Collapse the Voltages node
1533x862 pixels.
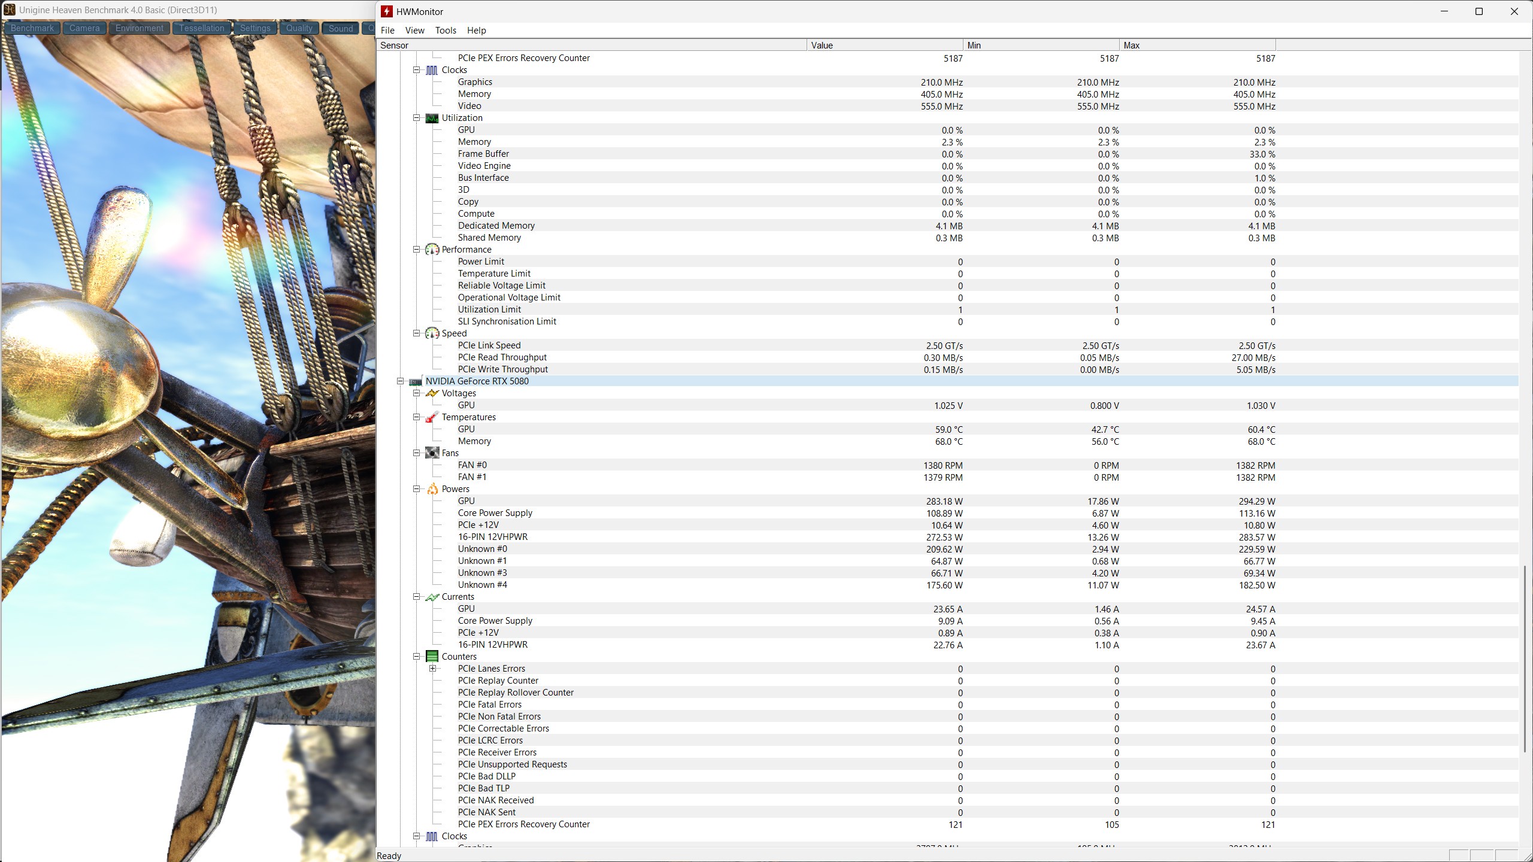pyautogui.click(x=417, y=393)
